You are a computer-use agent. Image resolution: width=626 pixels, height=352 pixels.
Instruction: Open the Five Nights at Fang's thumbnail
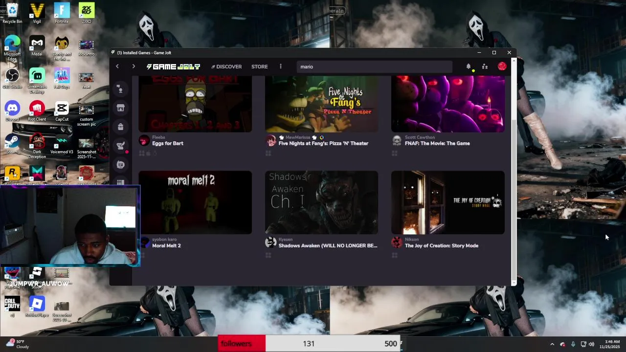pos(321,104)
